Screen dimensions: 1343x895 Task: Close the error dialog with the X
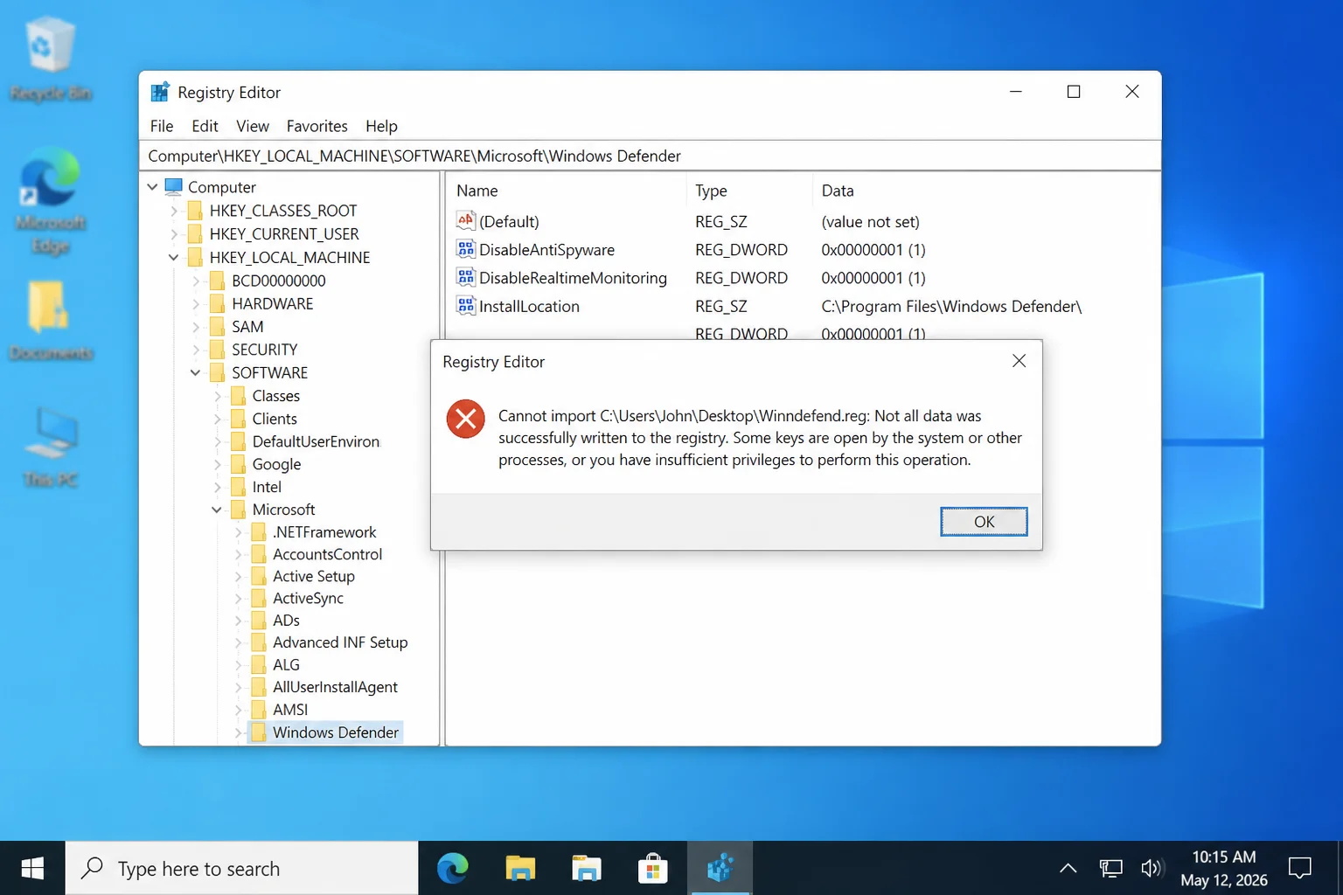pos(1019,361)
